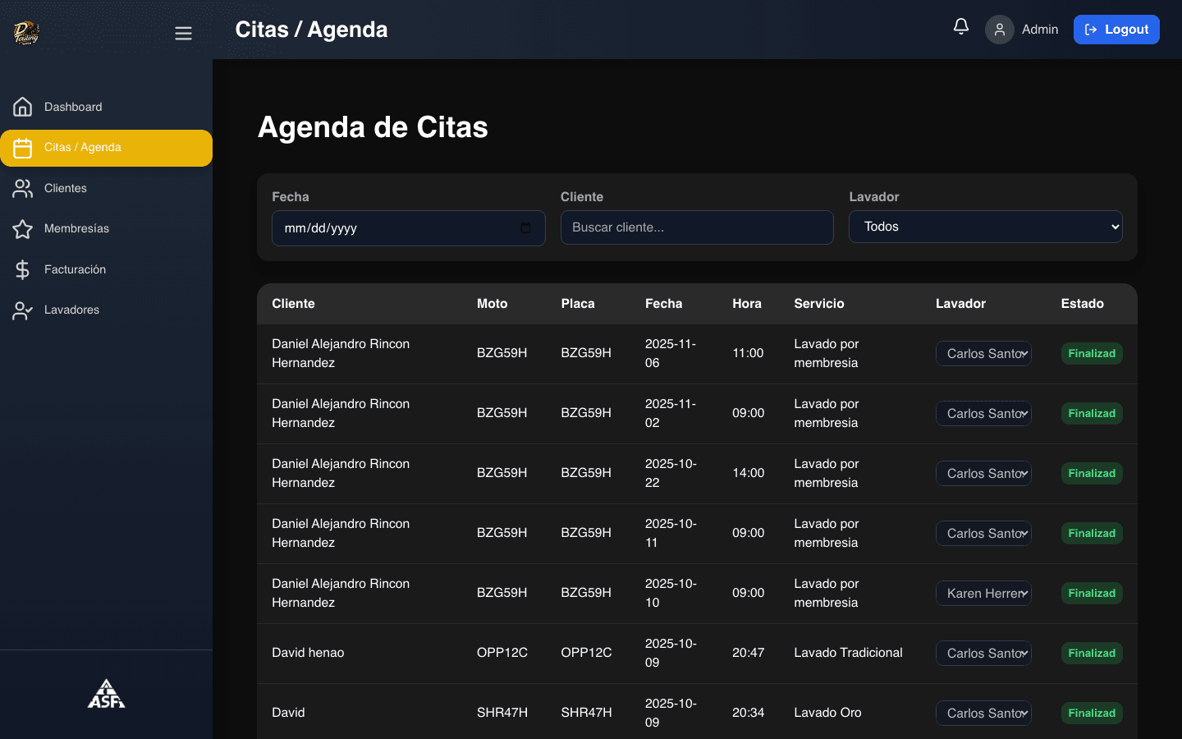Click the Lavado Oro service cell
Image resolution: width=1182 pixels, height=739 pixels.
click(827, 713)
